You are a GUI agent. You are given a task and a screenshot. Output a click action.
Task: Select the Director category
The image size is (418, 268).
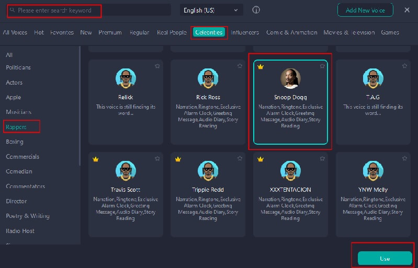[x=16, y=201]
